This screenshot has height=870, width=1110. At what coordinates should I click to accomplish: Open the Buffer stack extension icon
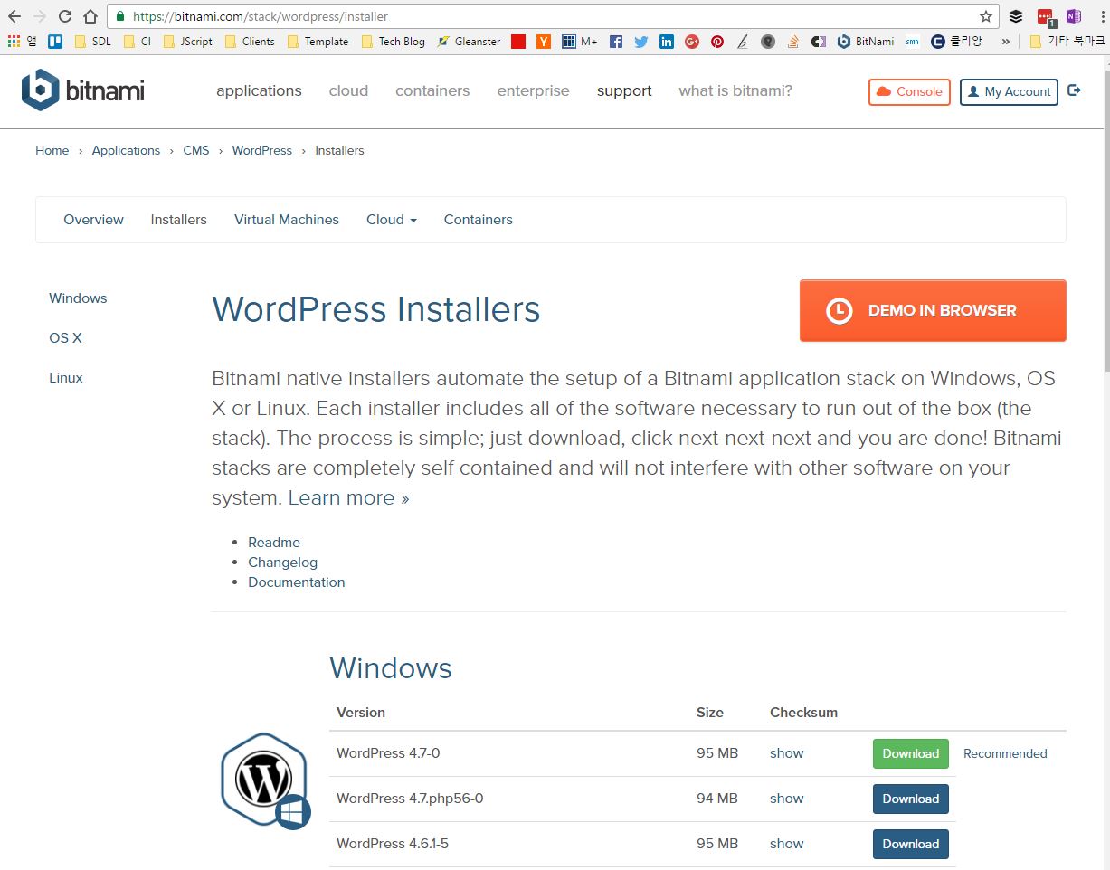[1016, 16]
